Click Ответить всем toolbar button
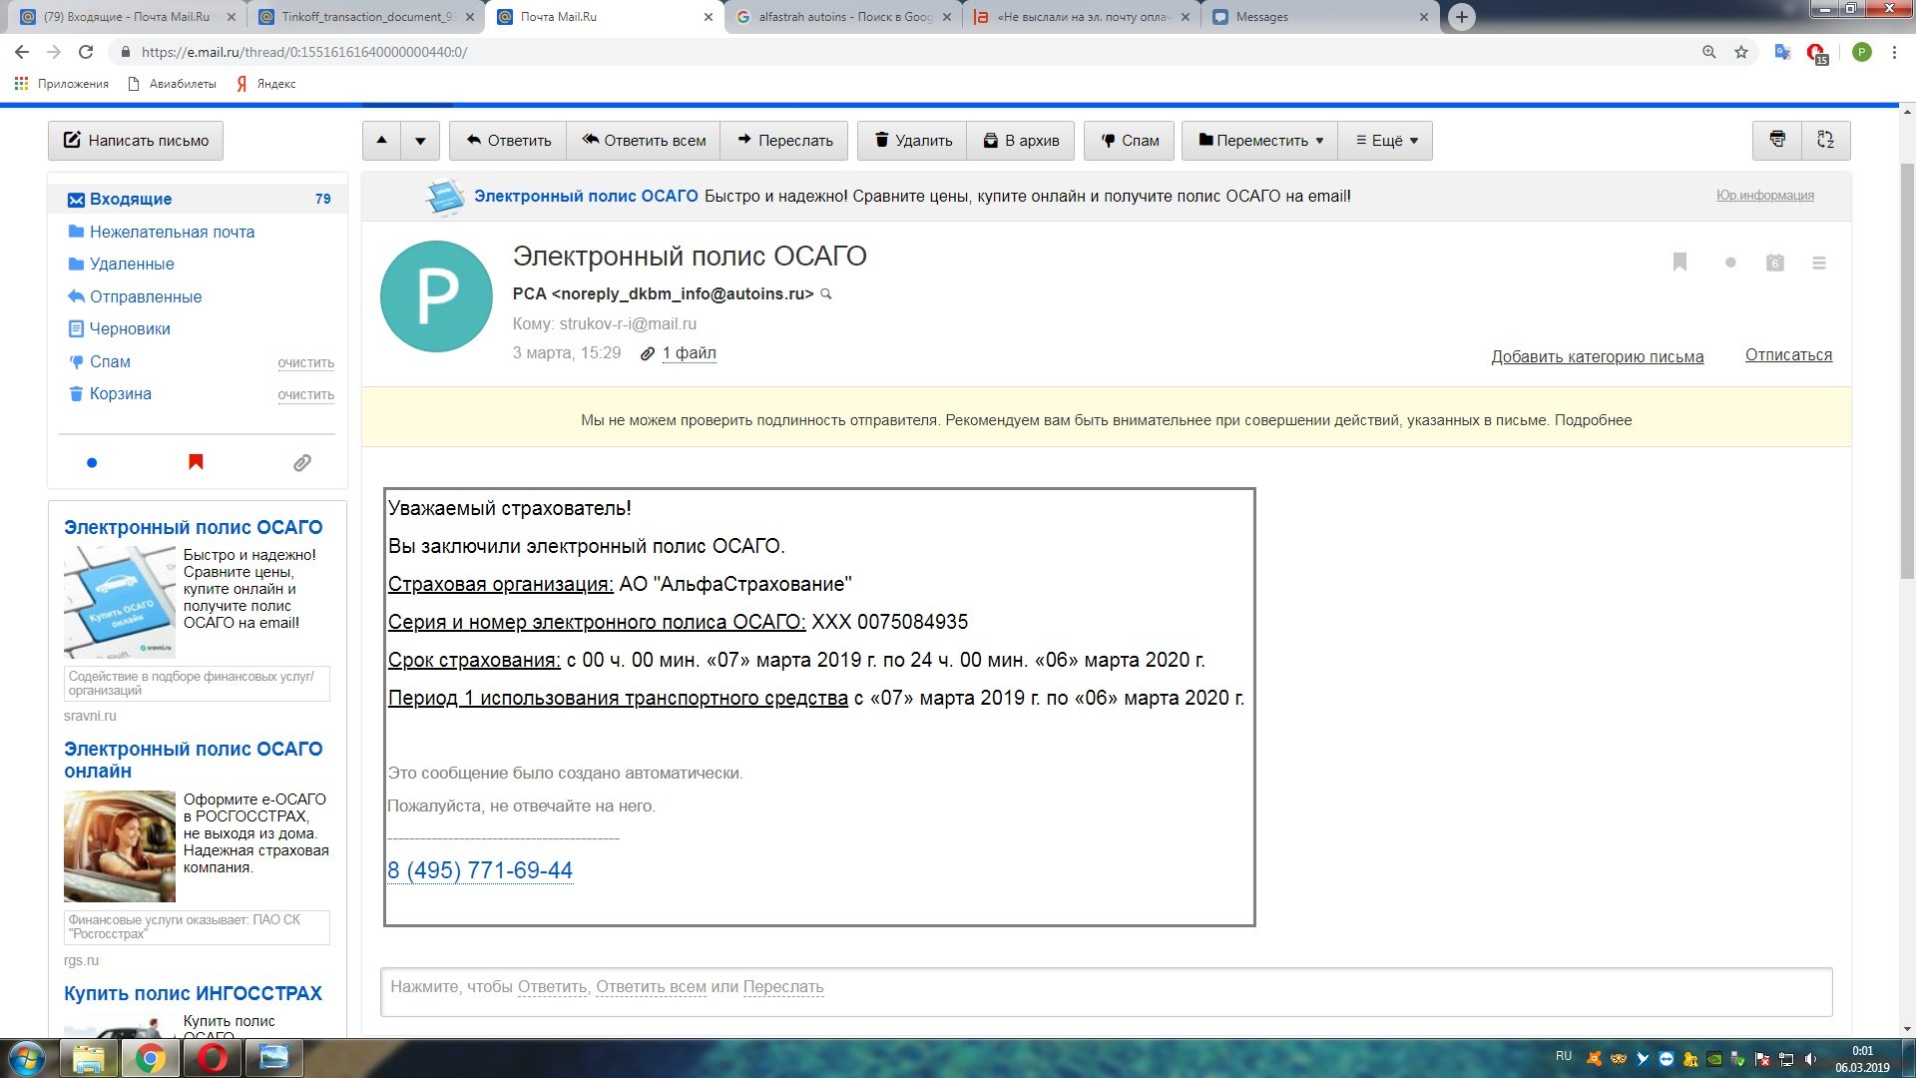1916x1078 pixels. click(644, 141)
